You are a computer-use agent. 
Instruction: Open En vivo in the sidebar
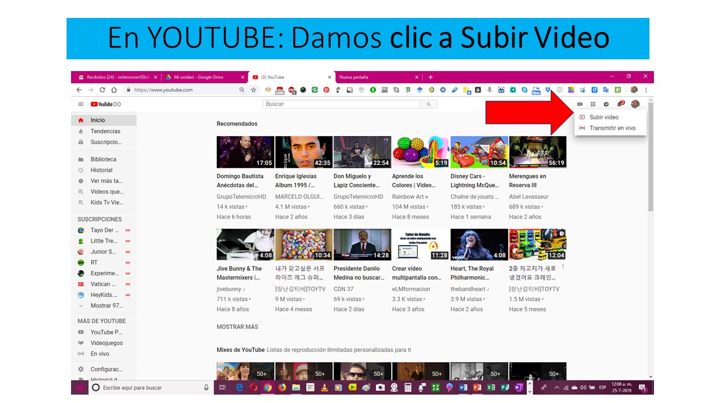pyautogui.click(x=103, y=354)
